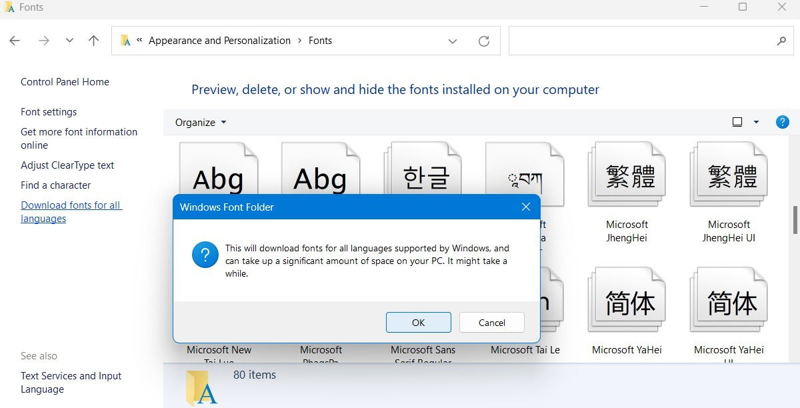Click the Fonts breadcrumb in address bar
This screenshot has height=408, width=800.
pos(320,41)
